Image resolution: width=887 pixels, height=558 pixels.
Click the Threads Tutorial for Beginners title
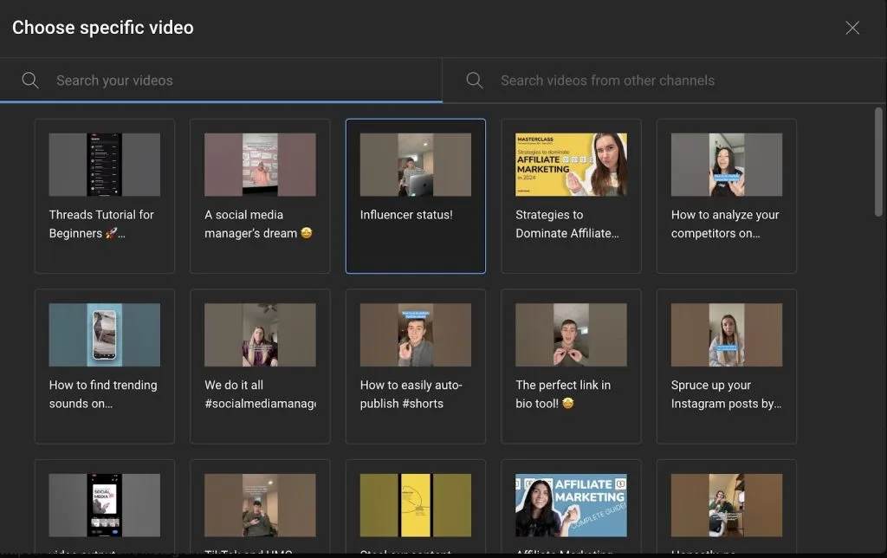[x=101, y=224]
